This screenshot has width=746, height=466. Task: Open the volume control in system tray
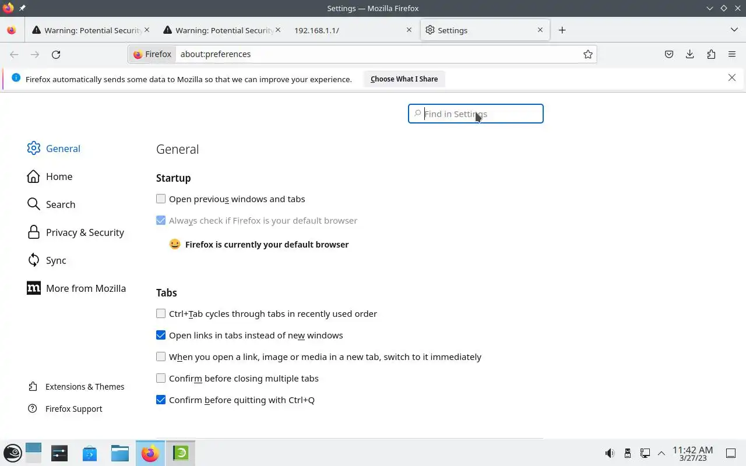[610, 453]
